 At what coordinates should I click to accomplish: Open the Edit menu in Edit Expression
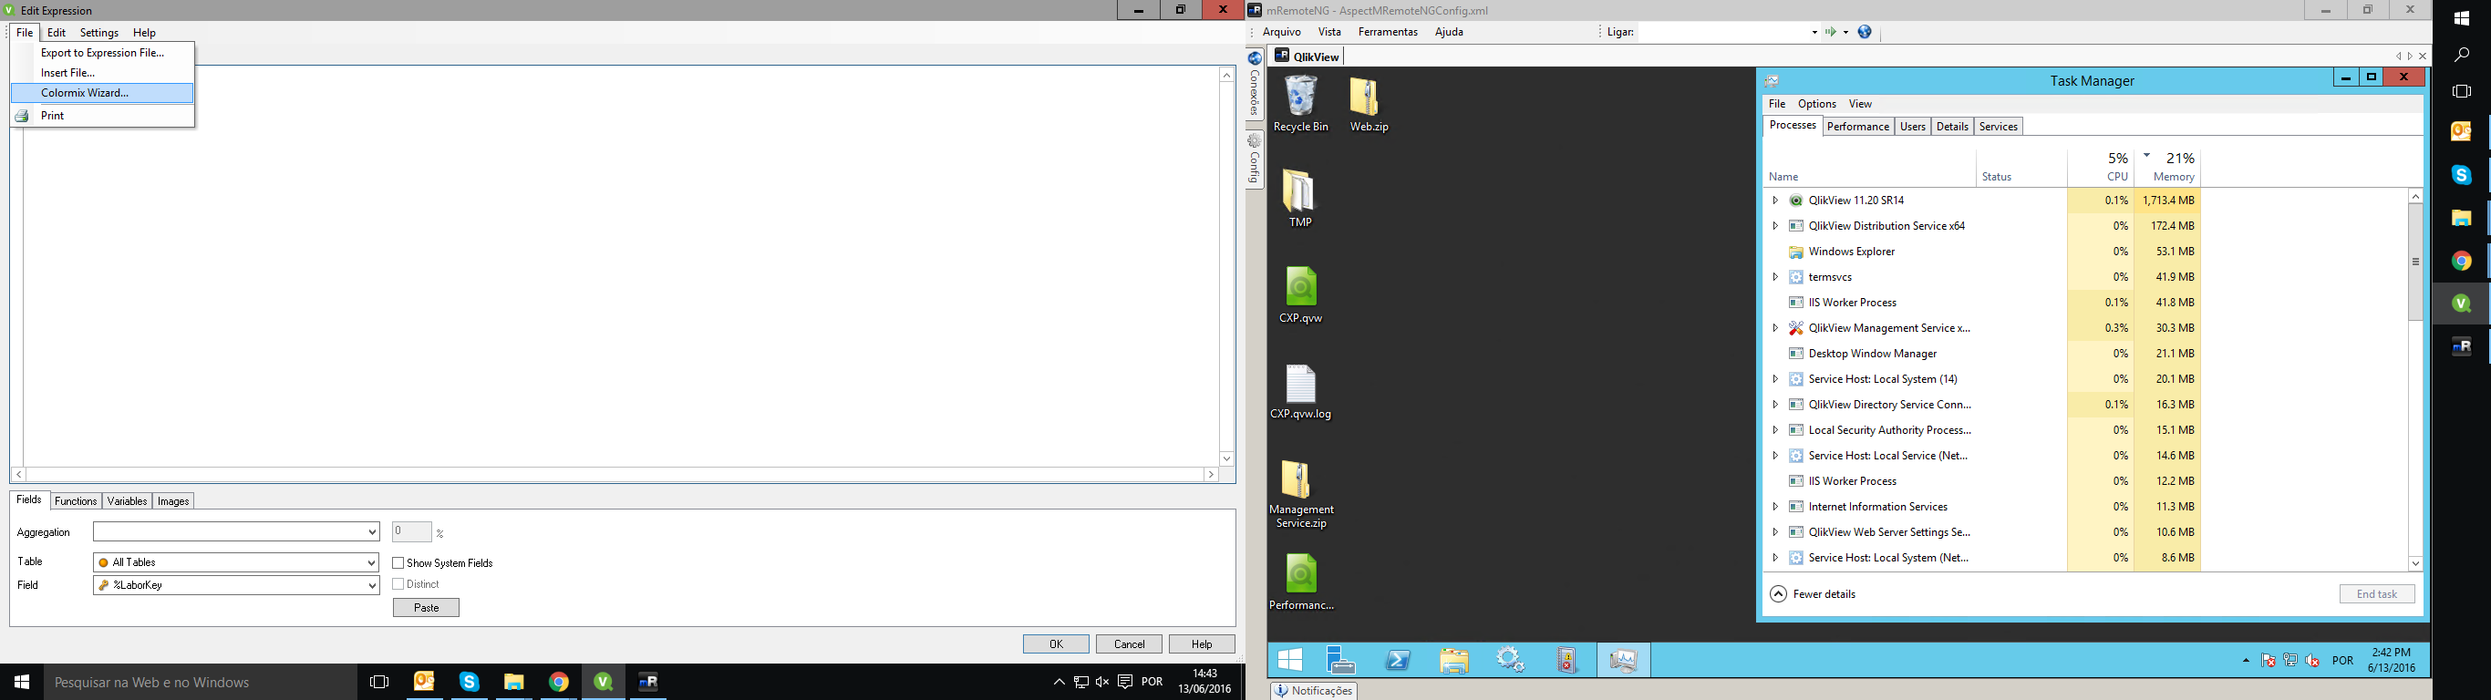(57, 33)
